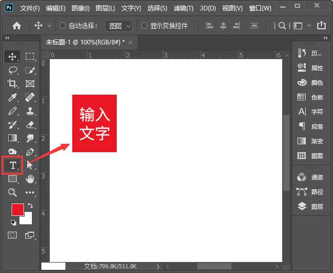The height and width of the screenshot is (273, 333).
Task: Select the Crop tool
Action: click(13, 84)
